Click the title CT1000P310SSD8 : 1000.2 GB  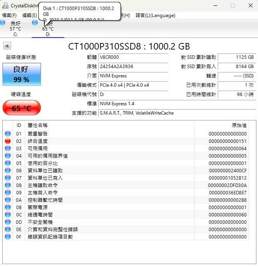click(x=129, y=46)
